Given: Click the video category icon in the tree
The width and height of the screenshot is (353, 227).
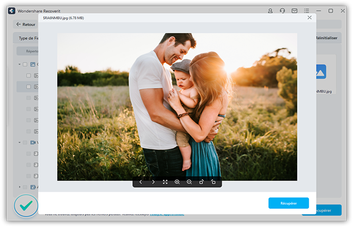Looking at the screenshot, I should tap(33, 143).
